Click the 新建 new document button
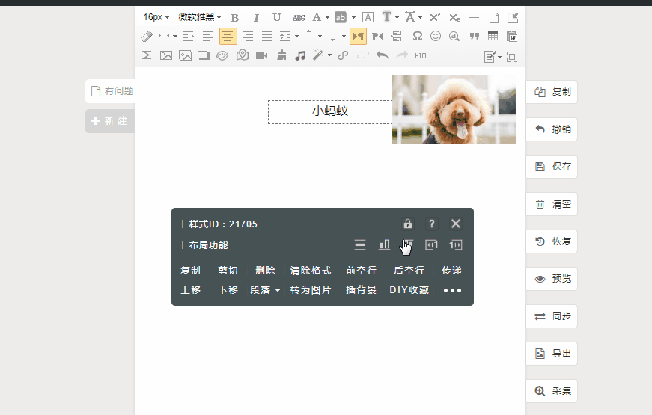The height and width of the screenshot is (415, 652). pyautogui.click(x=110, y=121)
